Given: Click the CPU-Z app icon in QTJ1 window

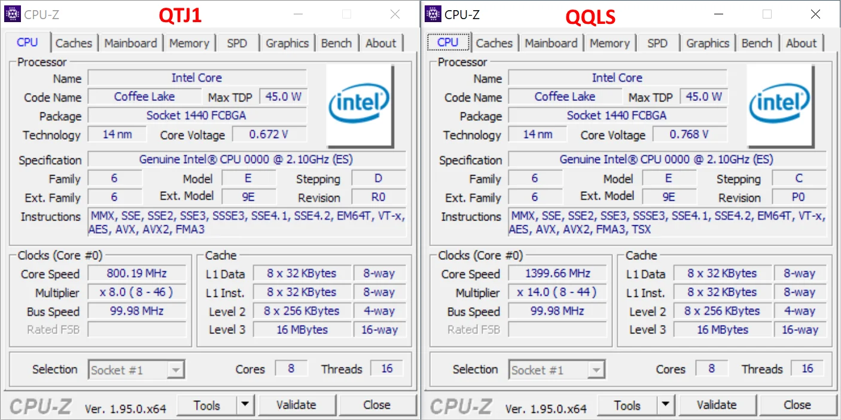Looking at the screenshot, I should click(13, 14).
